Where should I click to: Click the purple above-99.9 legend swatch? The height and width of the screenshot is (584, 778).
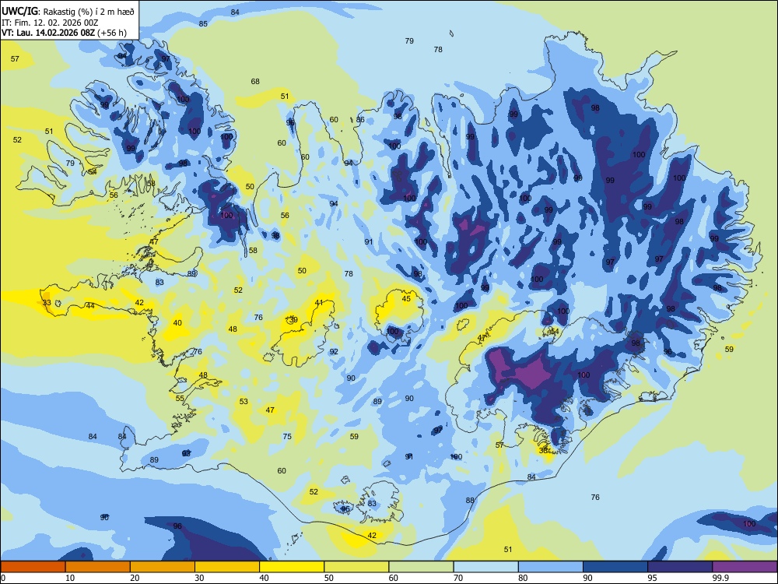click(745, 567)
